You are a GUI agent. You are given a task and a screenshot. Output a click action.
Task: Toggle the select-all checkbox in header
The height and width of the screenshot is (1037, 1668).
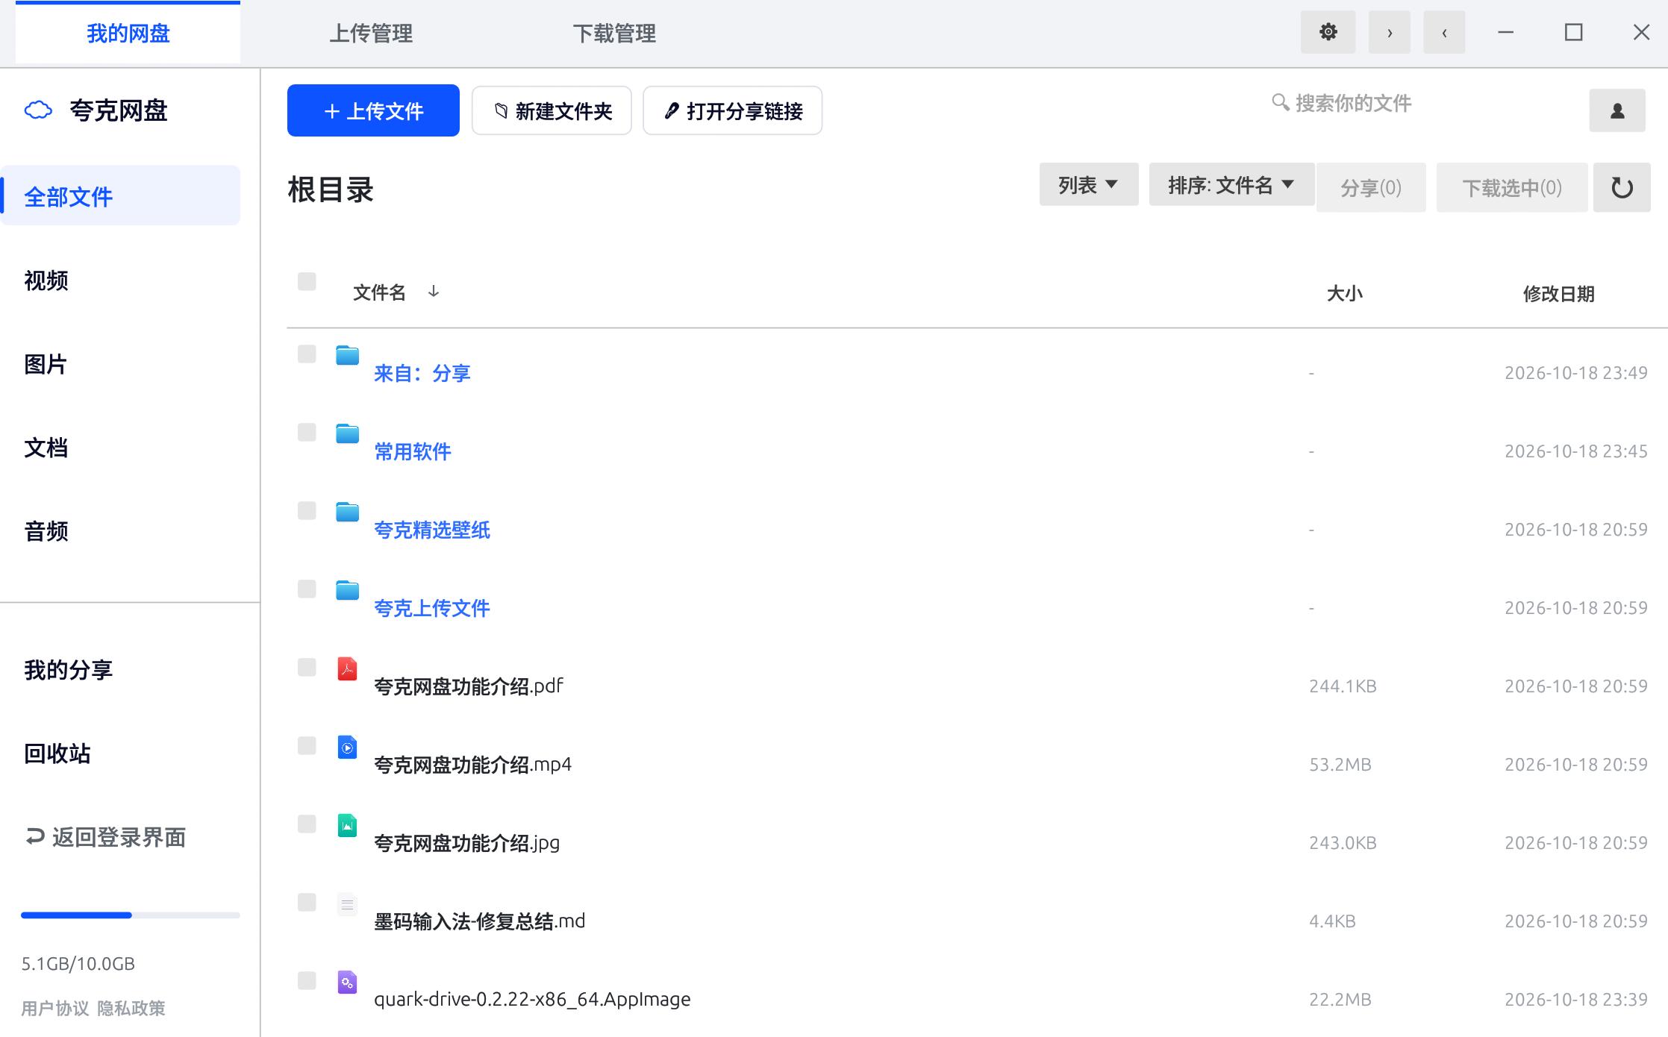click(x=307, y=281)
